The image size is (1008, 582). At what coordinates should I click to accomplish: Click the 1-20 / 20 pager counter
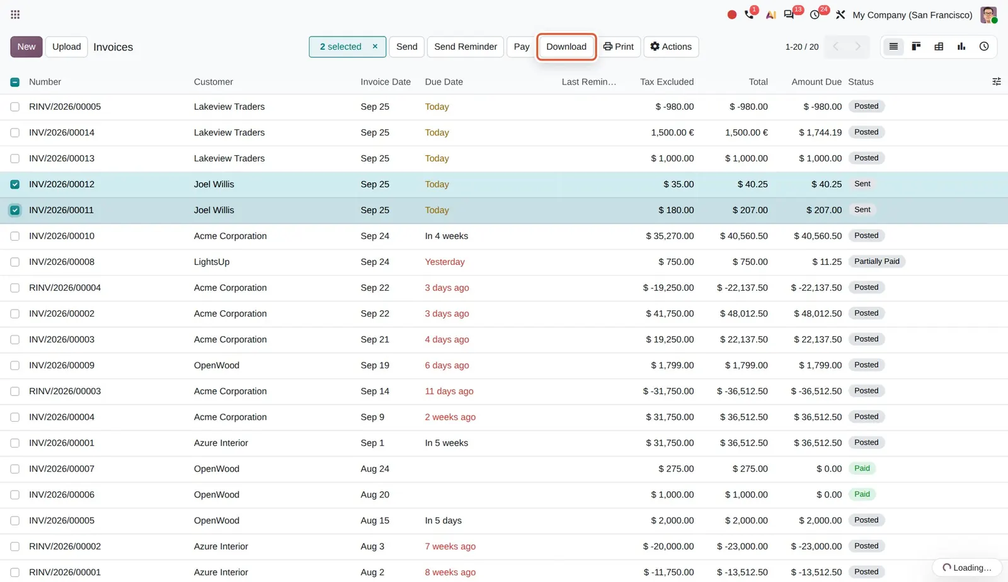pos(802,47)
